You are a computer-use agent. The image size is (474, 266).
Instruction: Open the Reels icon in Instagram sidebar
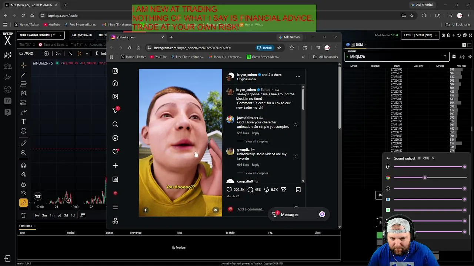(x=115, y=96)
